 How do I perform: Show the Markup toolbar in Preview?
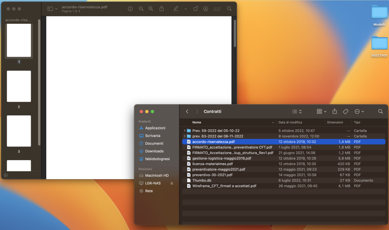(x=206, y=9)
